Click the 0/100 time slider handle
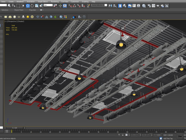The image size is (186, 140). coord(15,128)
